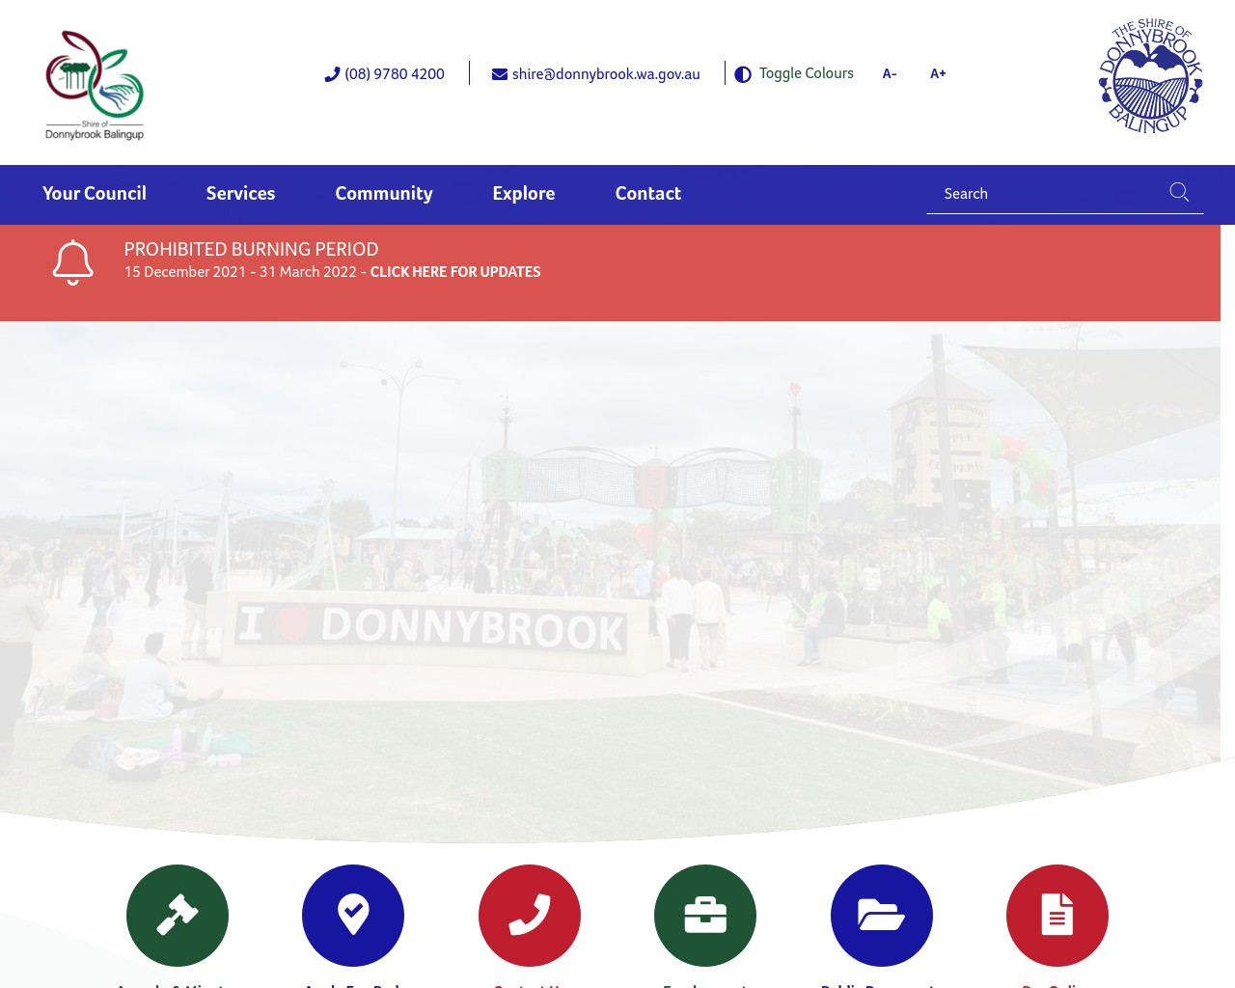Call link (08) 9780 4200
1235x988 pixels.
(x=395, y=74)
